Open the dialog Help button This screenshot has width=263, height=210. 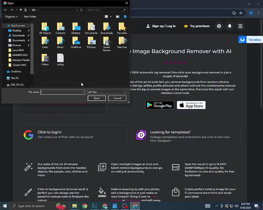125,17
